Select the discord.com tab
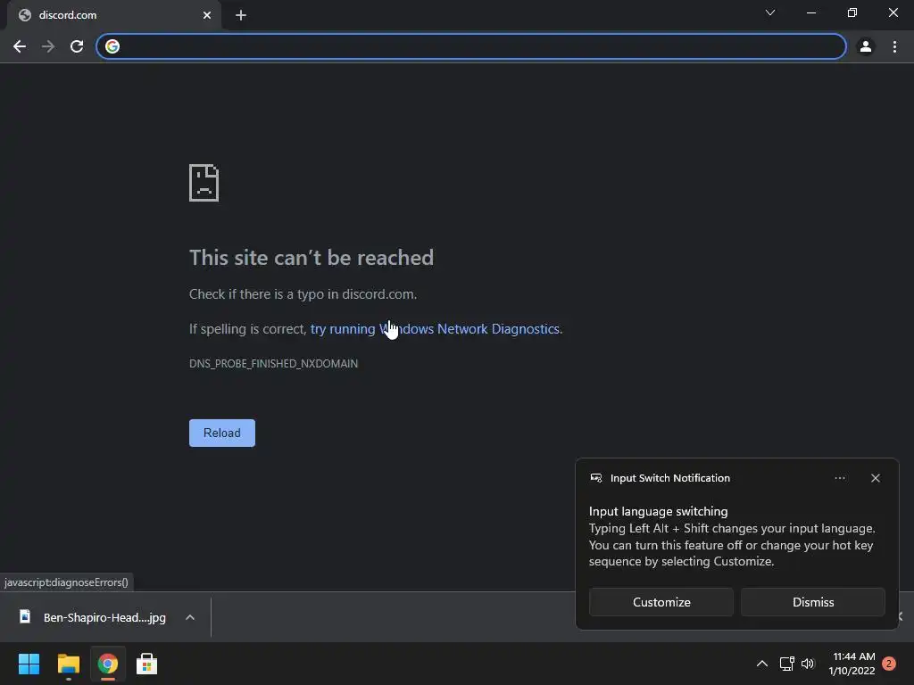 click(x=113, y=15)
